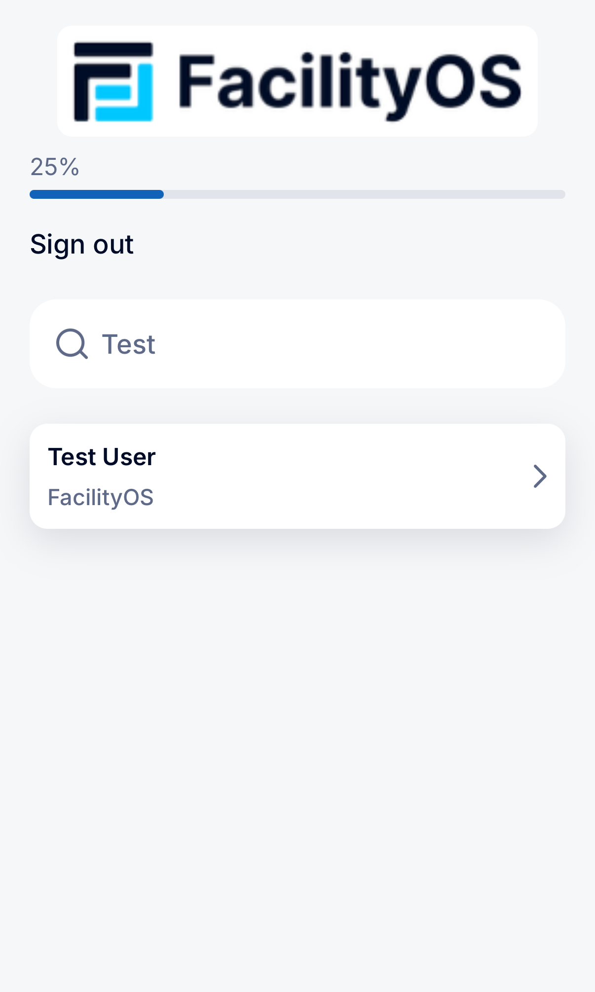595x992 pixels.
Task: Click the 25% progress label
Action: [x=55, y=167]
